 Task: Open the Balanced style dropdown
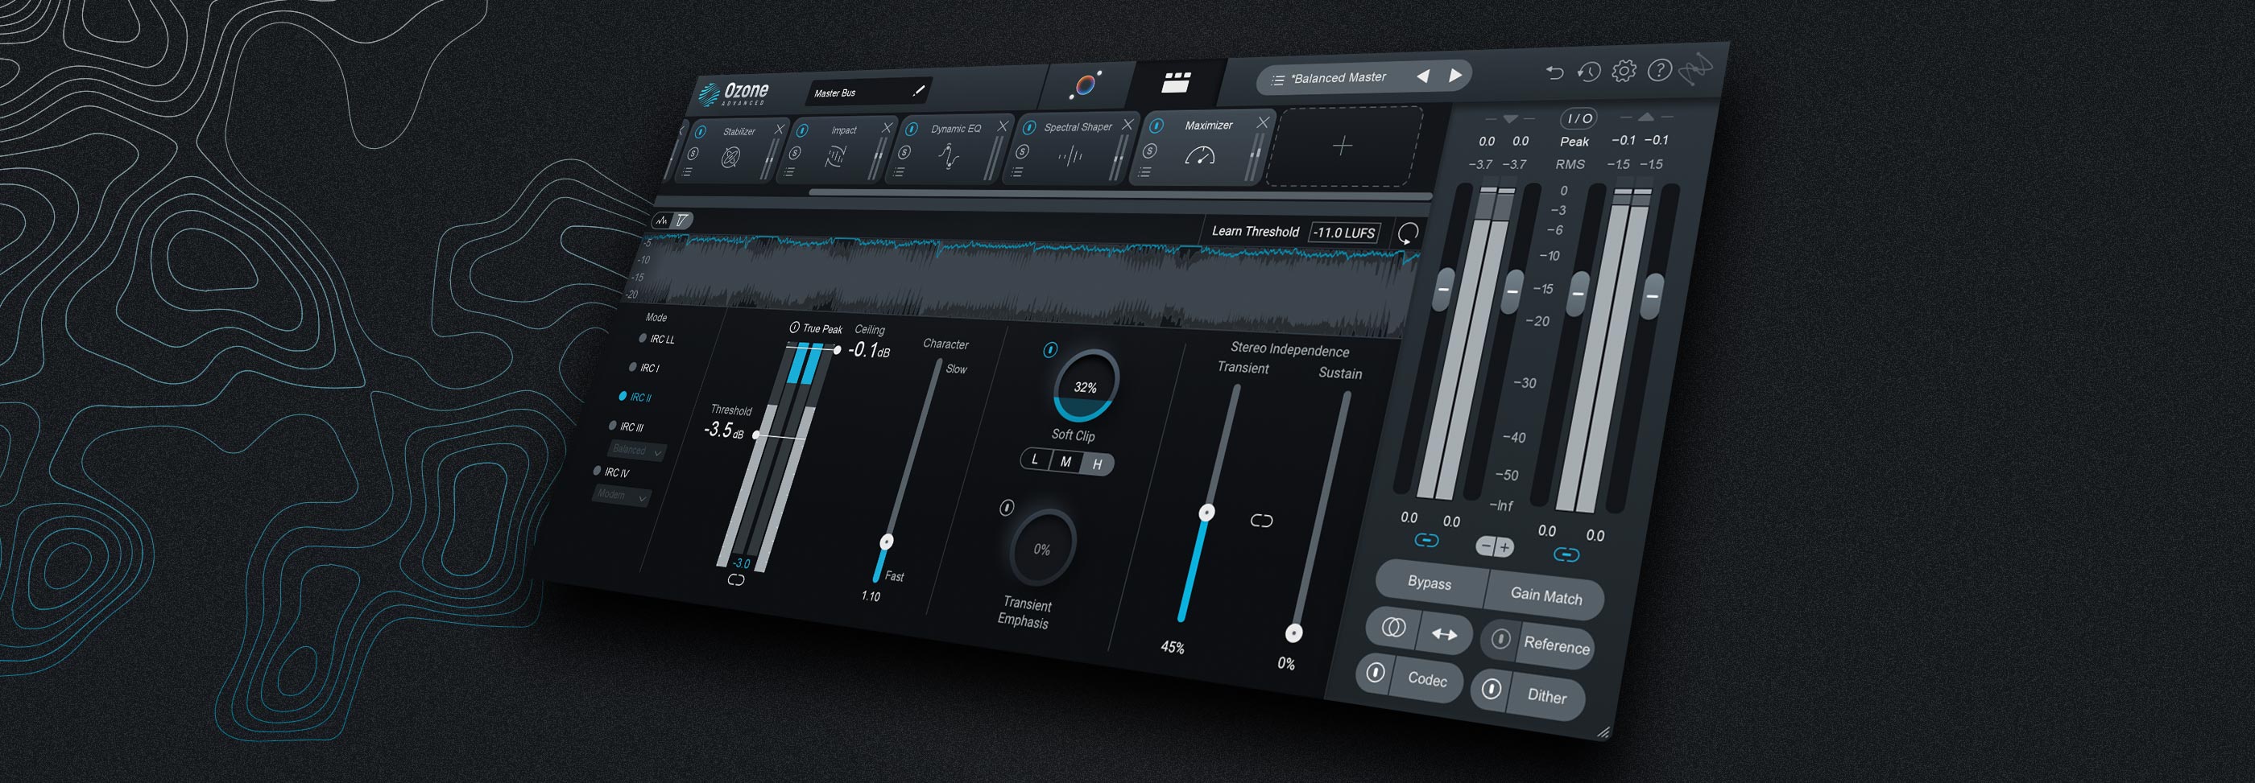point(637,451)
